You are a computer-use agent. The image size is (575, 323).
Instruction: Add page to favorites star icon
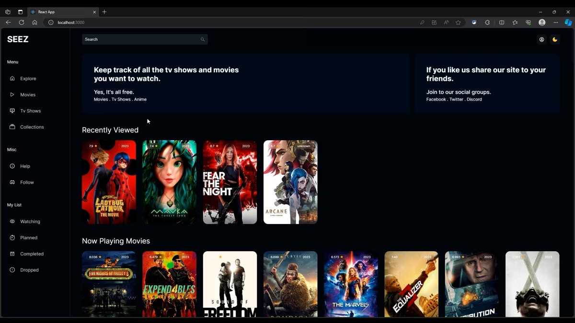click(x=458, y=22)
